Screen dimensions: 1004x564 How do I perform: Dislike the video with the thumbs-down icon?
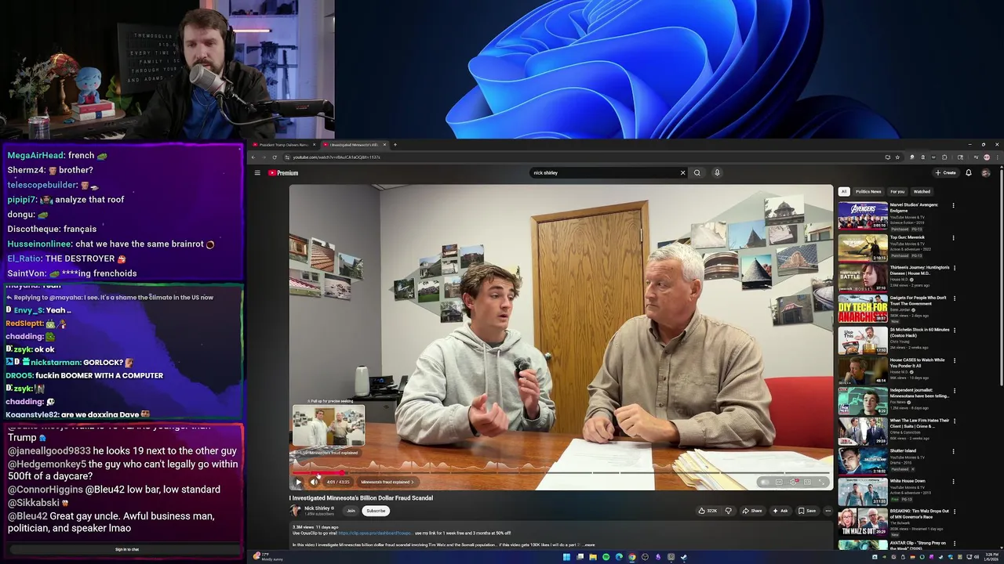pyautogui.click(x=728, y=511)
